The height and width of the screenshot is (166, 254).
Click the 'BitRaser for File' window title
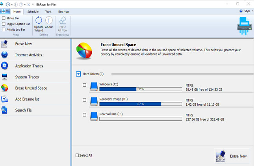[x=46, y=5]
